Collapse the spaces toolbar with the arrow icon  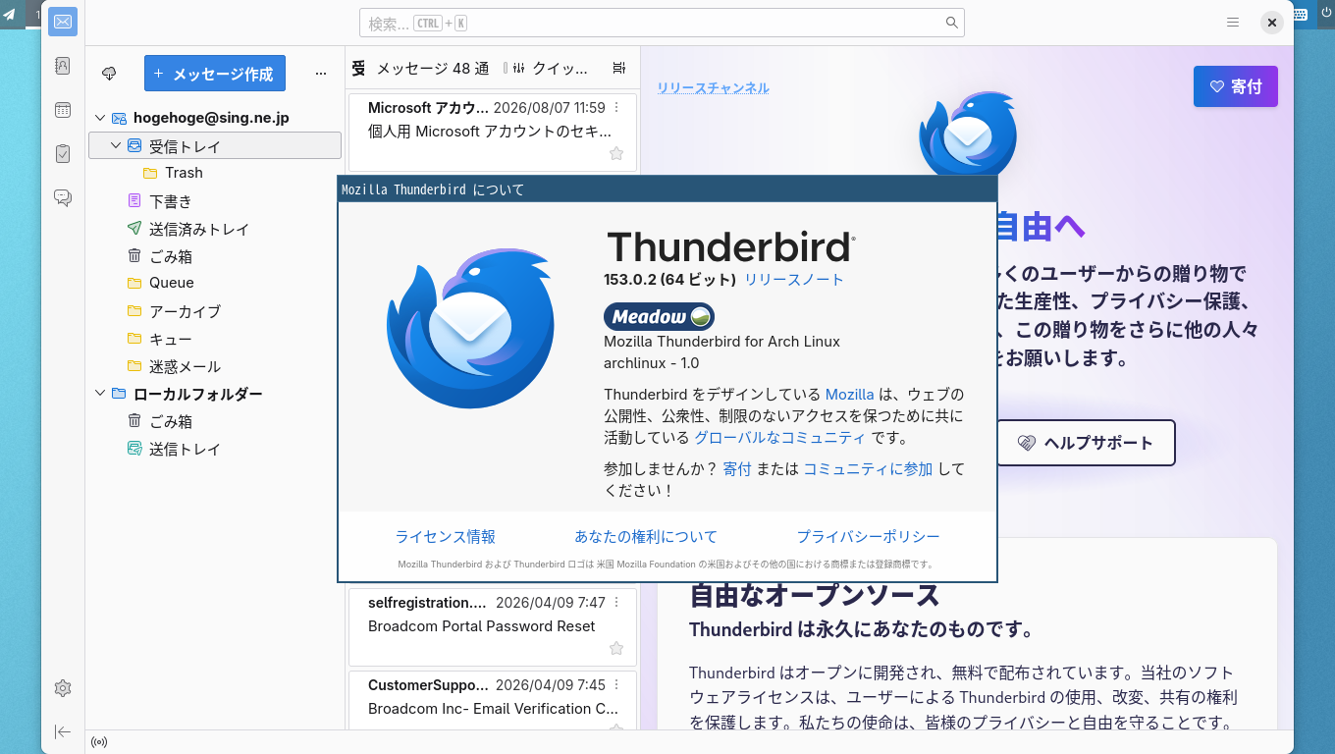click(x=63, y=731)
